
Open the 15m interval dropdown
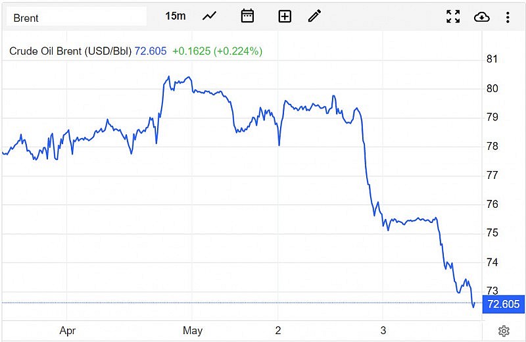pyautogui.click(x=176, y=16)
